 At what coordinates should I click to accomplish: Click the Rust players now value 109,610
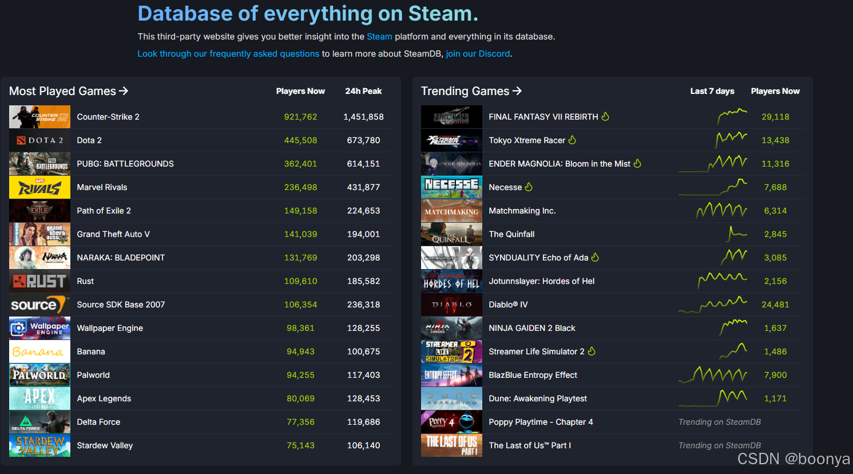tap(300, 281)
